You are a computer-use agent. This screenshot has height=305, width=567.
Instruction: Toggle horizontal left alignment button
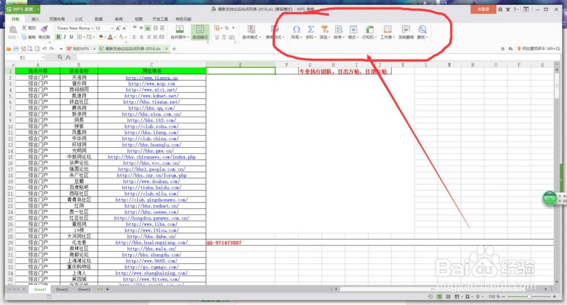point(134,37)
